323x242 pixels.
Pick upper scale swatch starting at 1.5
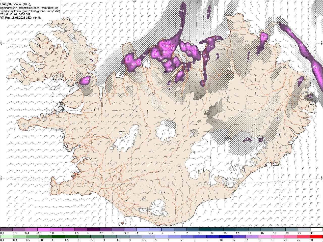coord(81,230)
